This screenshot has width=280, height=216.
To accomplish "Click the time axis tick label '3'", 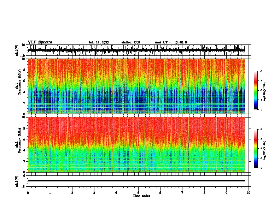I will click(94, 193).
